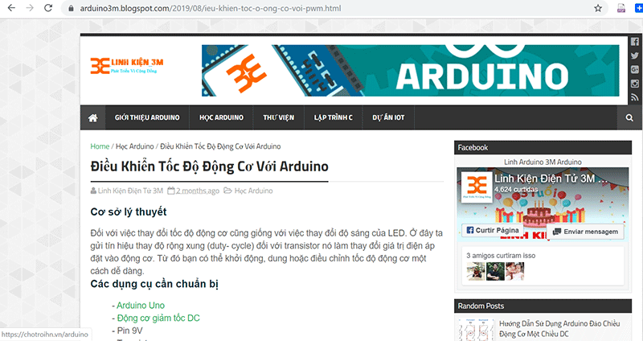Screen dimensions: 643x341
Task: Click the home icon in navigation bar
Action: click(x=93, y=117)
